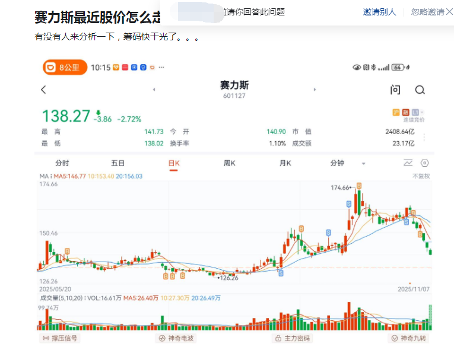The width and height of the screenshot is (454, 344).
Task: Switch to 月K chart tab
Action: click(x=285, y=163)
